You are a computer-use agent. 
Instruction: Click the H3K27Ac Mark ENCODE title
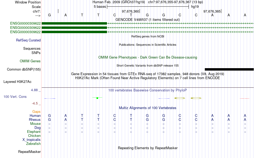pos(148,78)
